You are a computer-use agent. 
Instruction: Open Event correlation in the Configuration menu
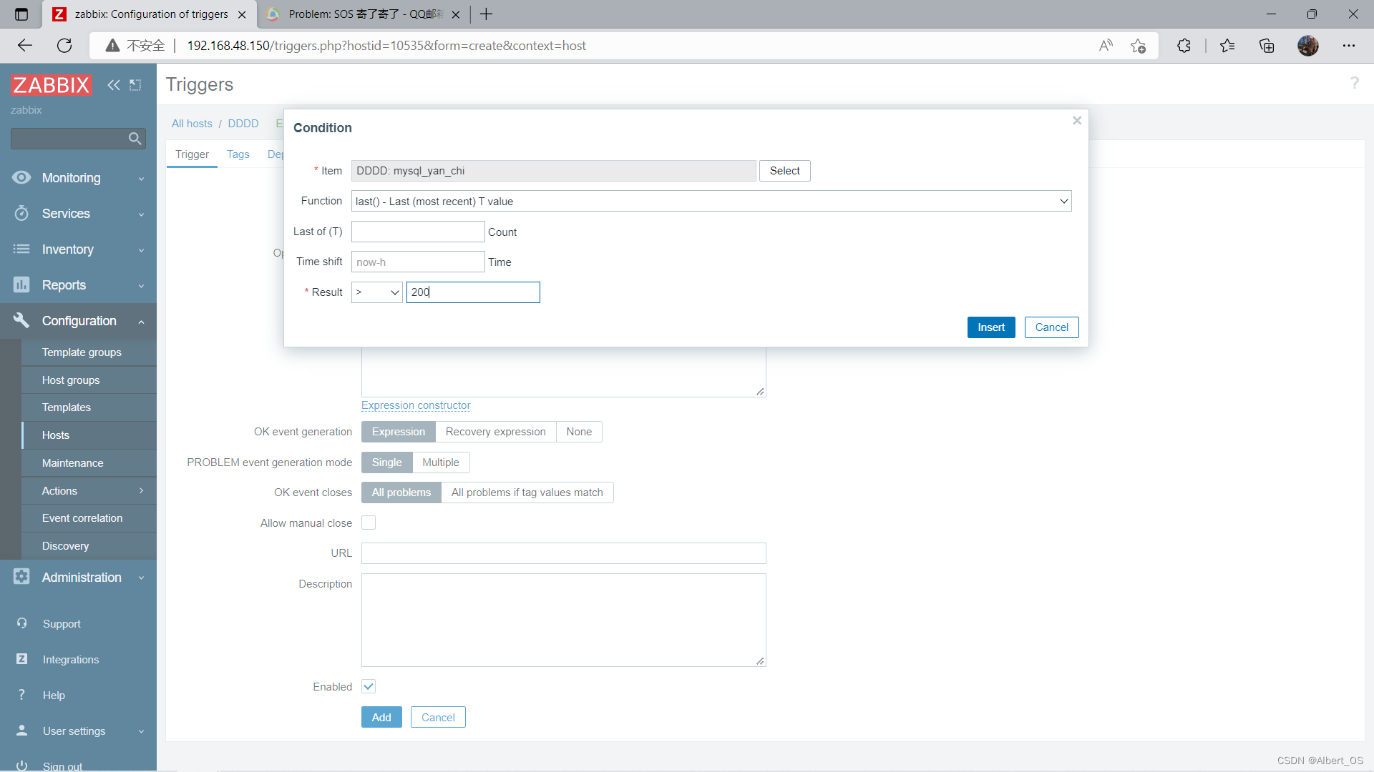tap(89, 518)
